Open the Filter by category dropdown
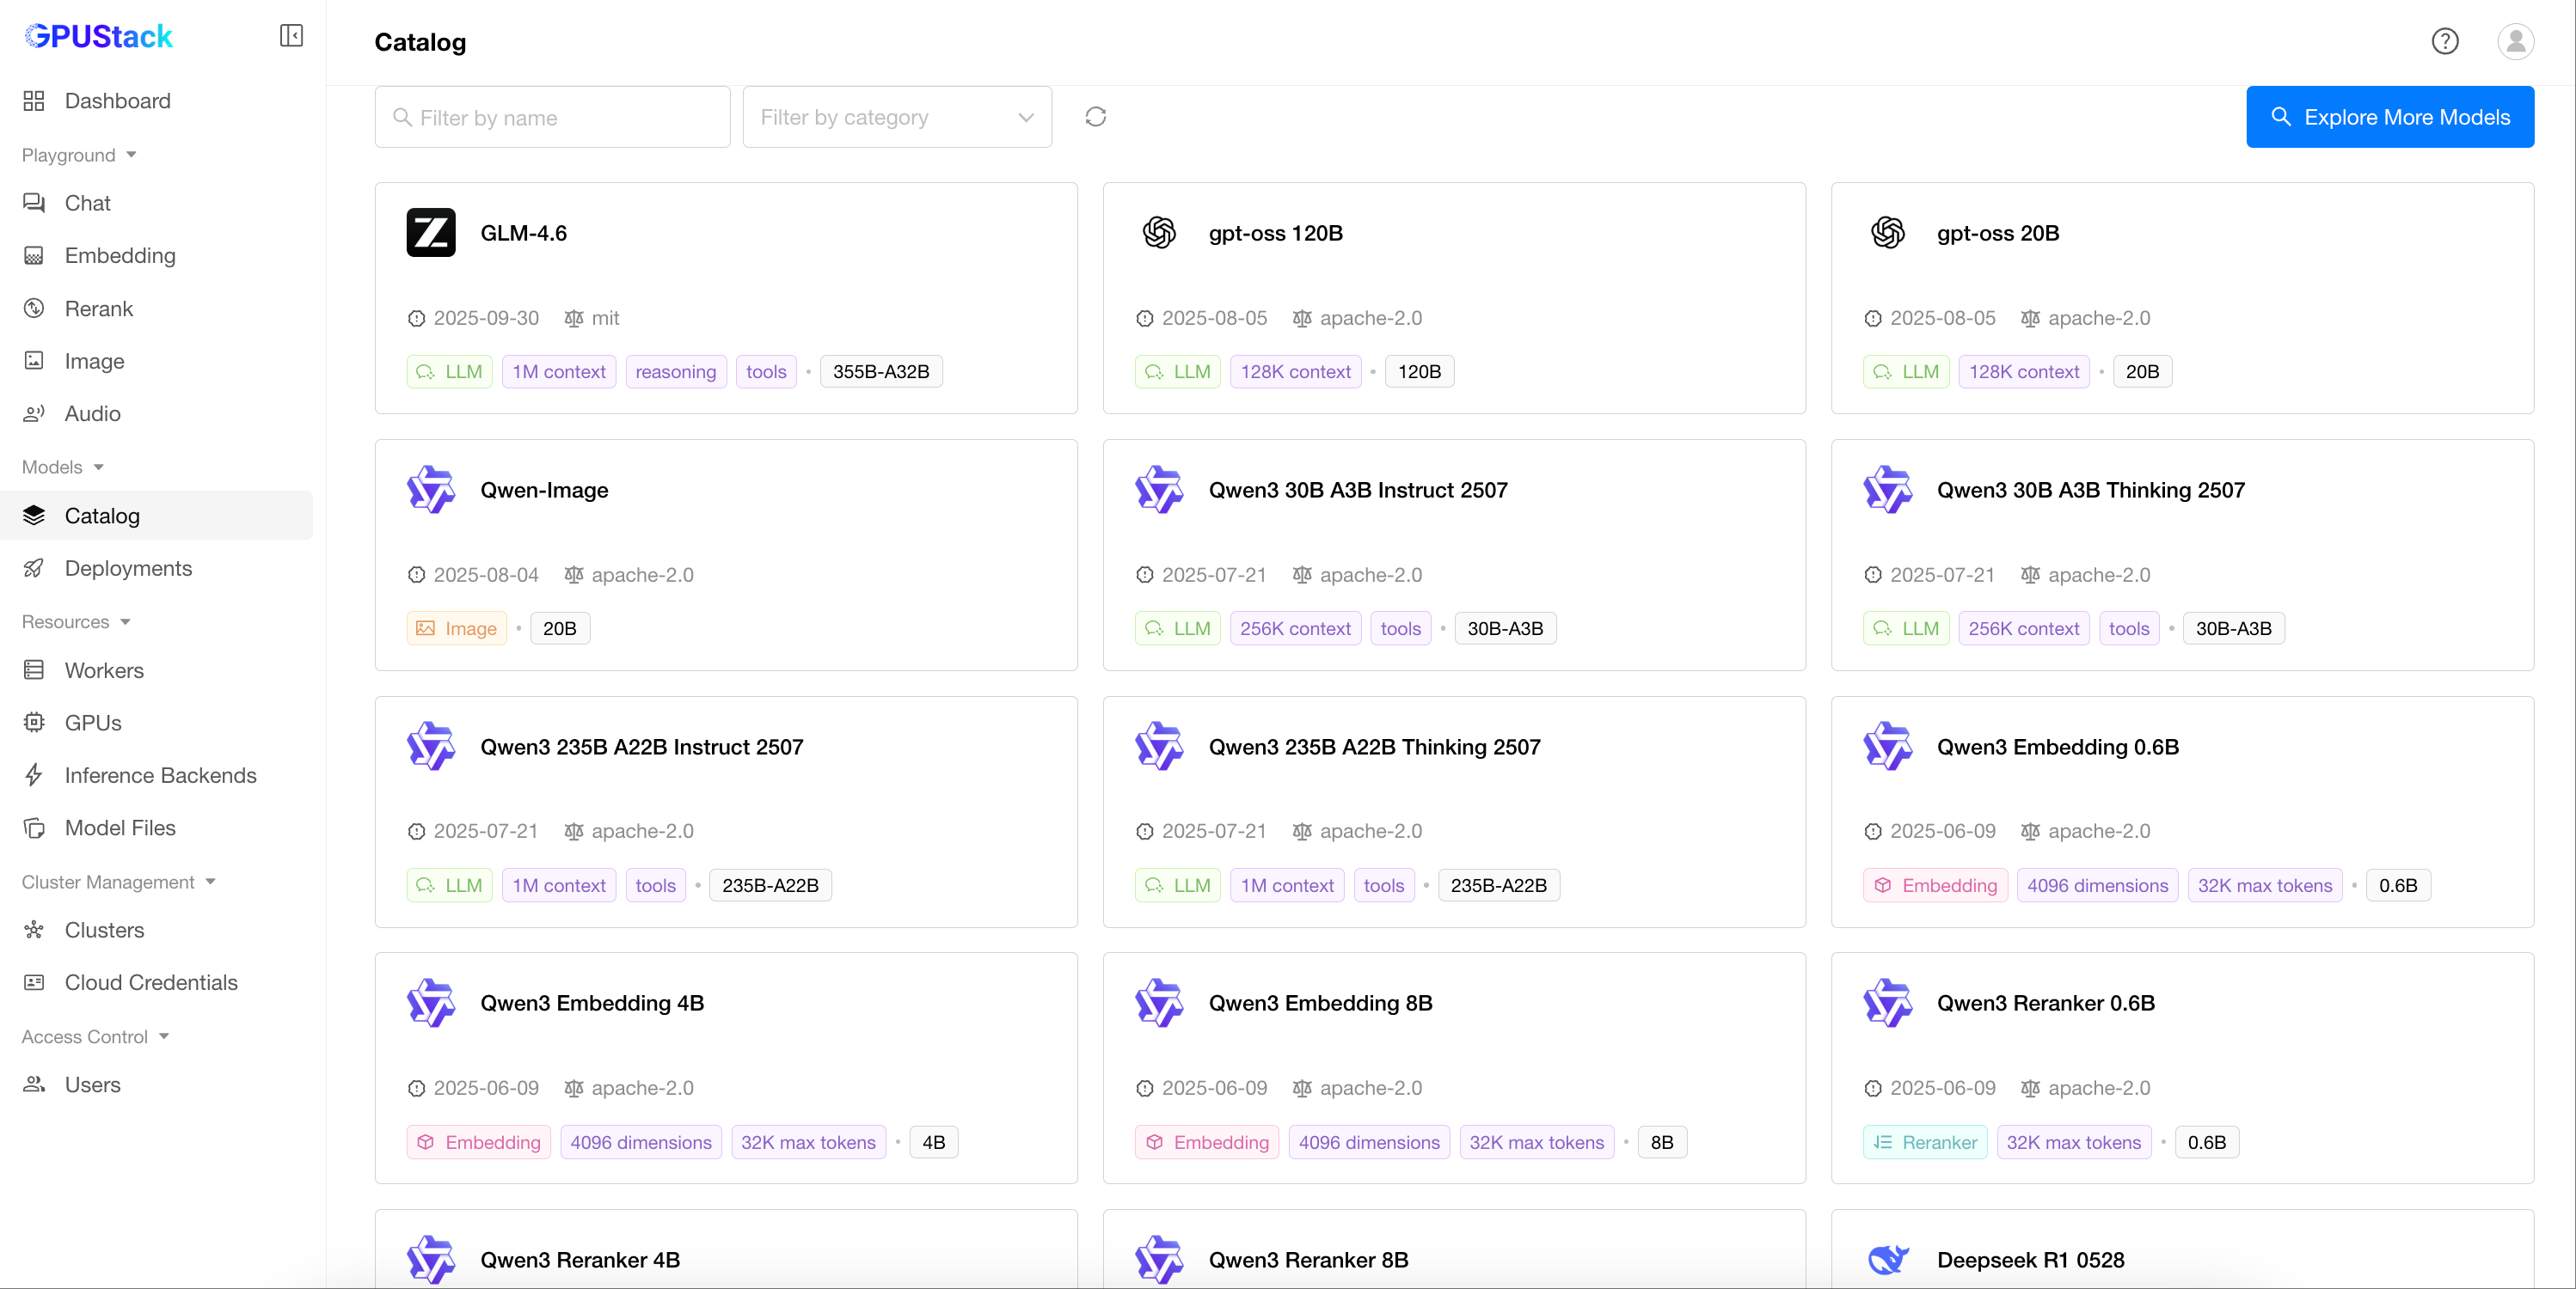Screen dimensions: 2576x1289 coord(896,117)
